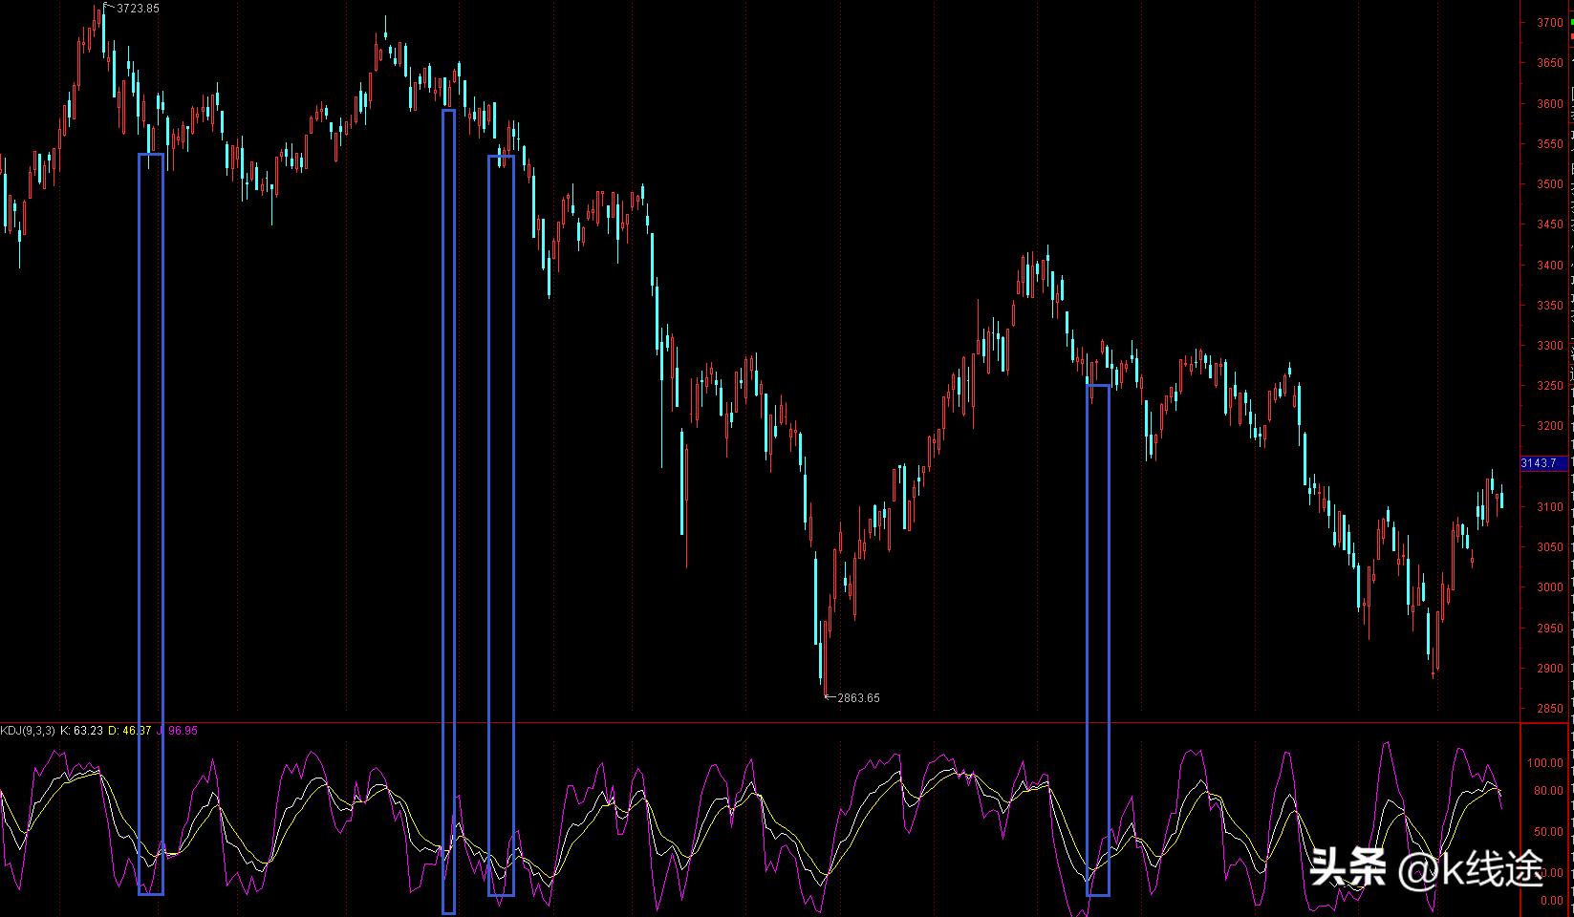Click the KDJ(9,3,3) indicator name

28,731
